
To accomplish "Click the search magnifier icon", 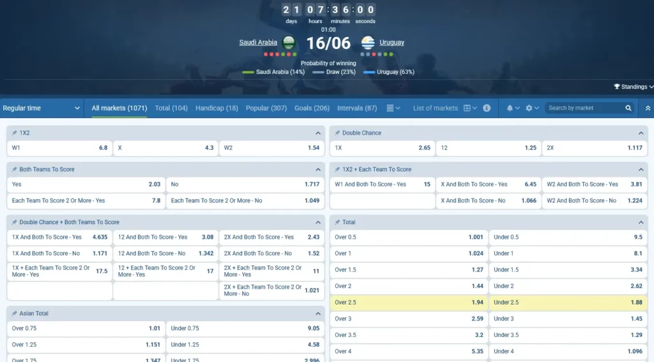I will point(628,108).
